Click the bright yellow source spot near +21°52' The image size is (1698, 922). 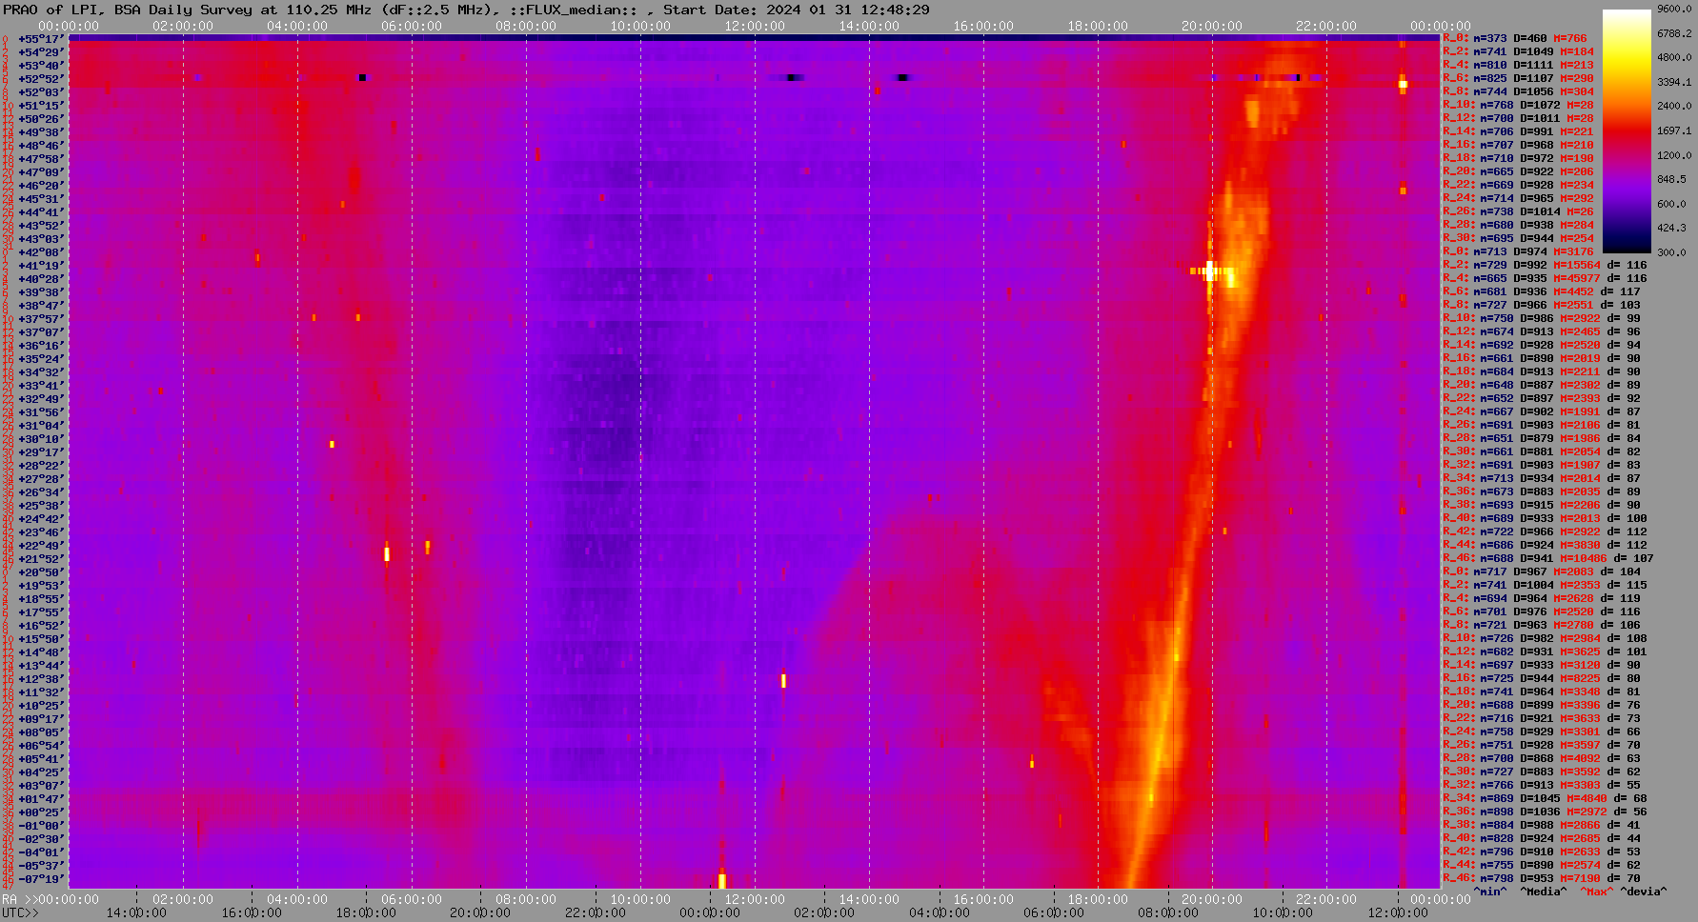(387, 553)
